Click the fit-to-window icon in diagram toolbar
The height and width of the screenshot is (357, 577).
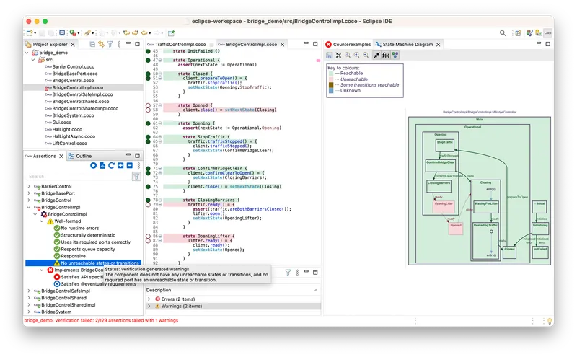pos(338,55)
